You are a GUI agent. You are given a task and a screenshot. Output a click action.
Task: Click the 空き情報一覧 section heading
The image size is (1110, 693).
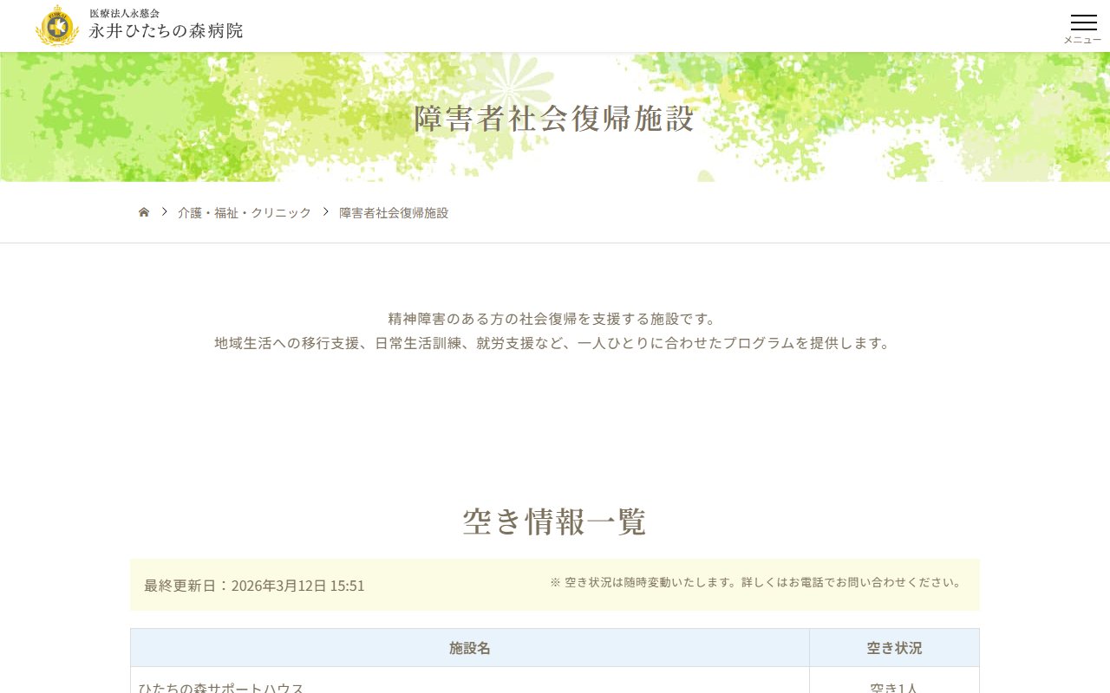555,522
